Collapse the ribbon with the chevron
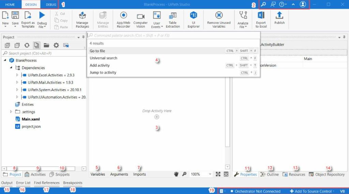The height and width of the screenshot is (194, 349). click(293, 4)
